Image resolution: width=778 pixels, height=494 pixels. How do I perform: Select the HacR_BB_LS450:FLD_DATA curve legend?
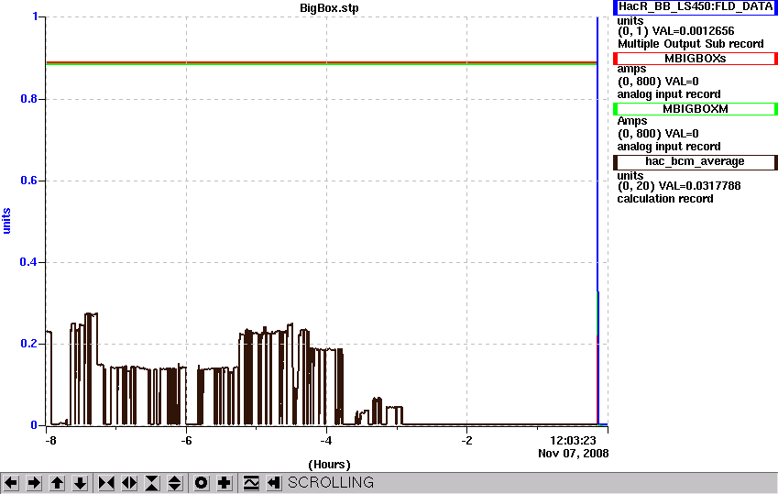(696, 7)
